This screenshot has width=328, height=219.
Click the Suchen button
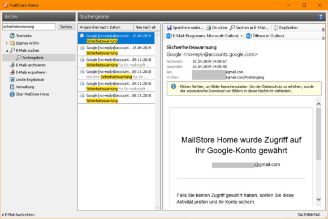66,27
